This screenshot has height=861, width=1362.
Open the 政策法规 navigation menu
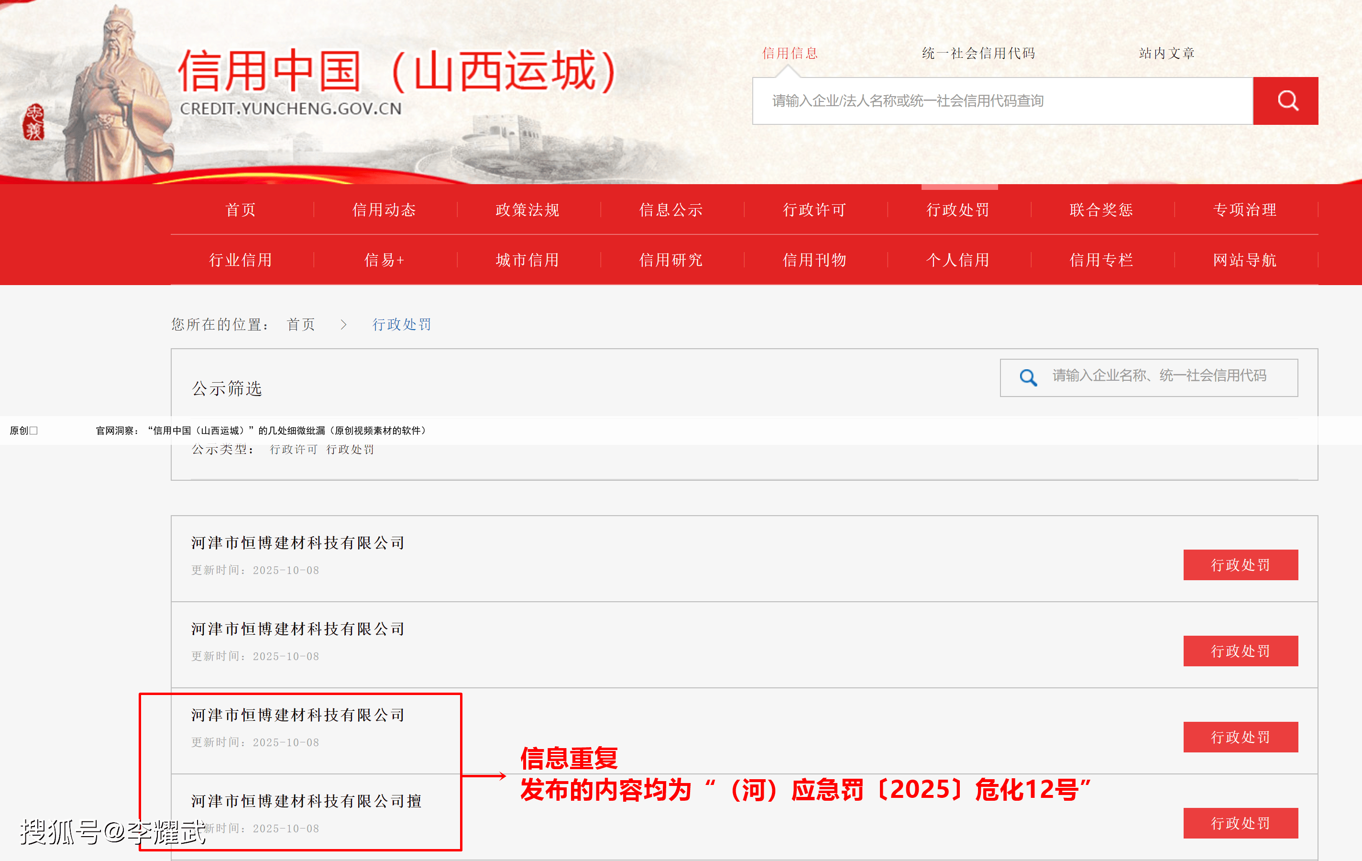(x=527, y=210)
